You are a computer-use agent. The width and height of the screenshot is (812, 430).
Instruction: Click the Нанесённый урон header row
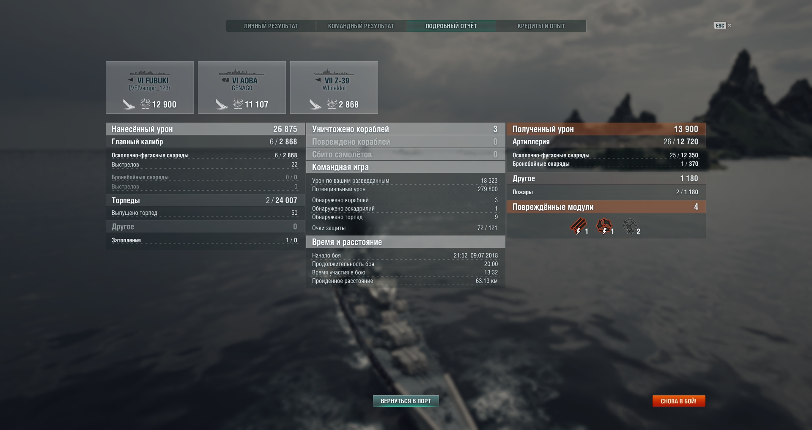tap(205, 129)
